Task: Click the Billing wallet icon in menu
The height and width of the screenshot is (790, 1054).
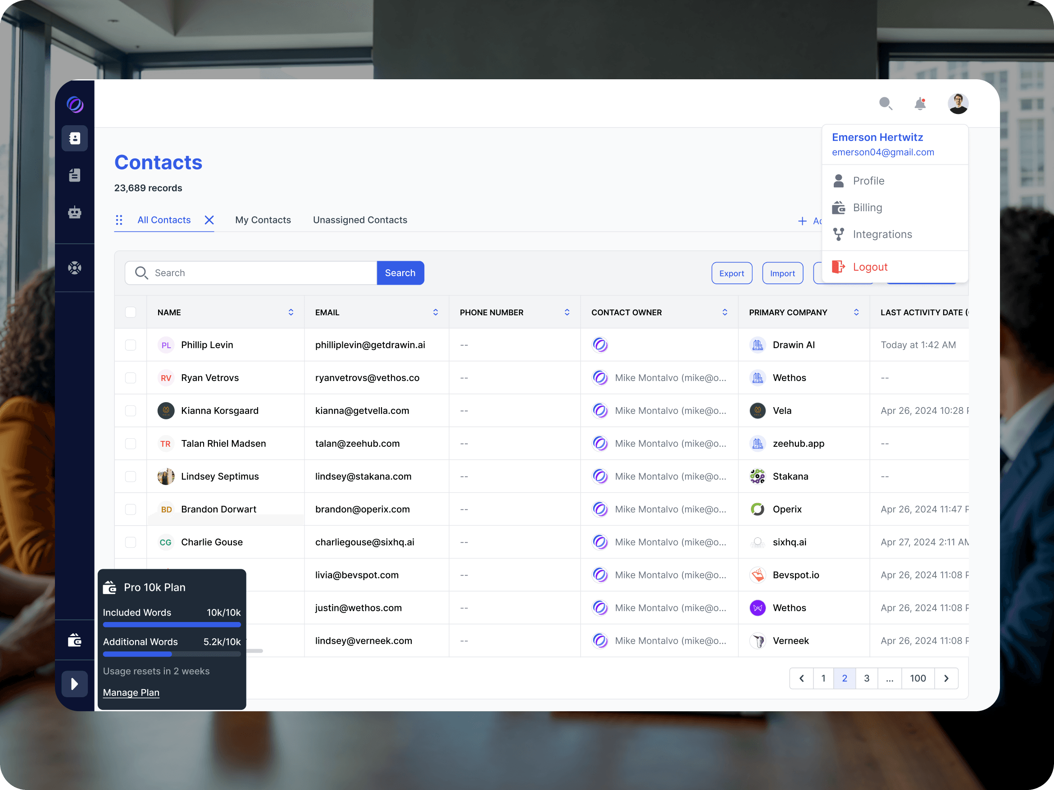Action: coord(839,208)
